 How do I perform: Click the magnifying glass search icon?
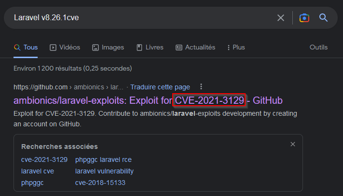(323, 18)
